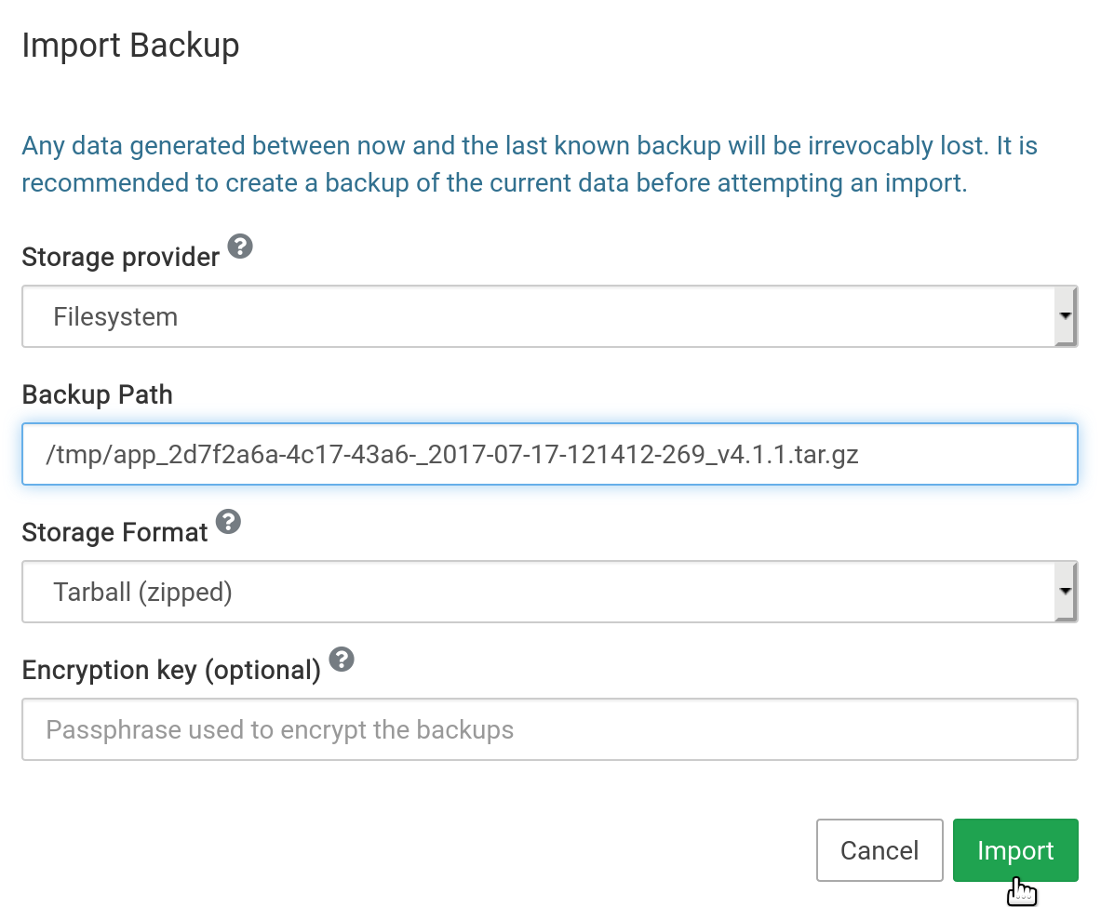Click the data loss warning text

[x=529, y=165]
